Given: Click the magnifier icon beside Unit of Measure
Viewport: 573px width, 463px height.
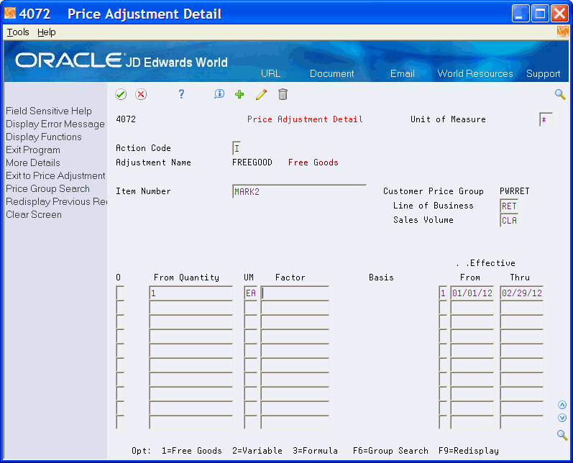Looking at the screenshot, I should pos(560,94).
